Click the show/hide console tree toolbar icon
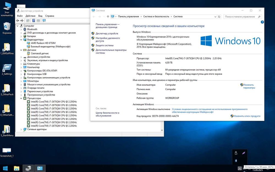Screen dimensions: 275x172 28,21
